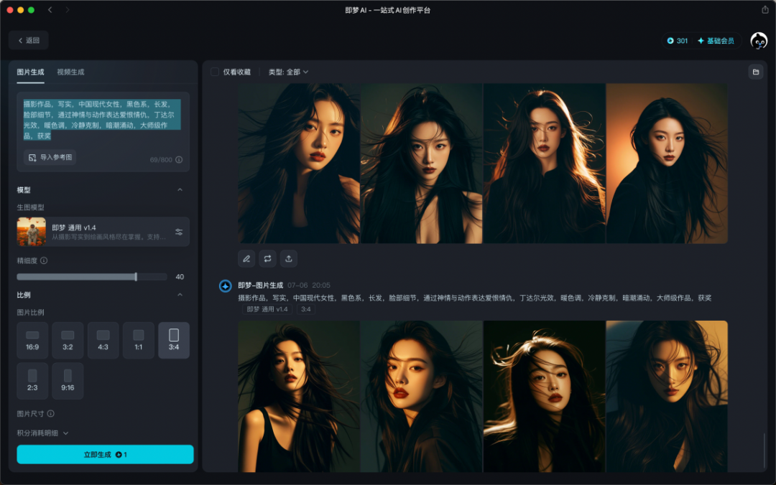Viewport: 776px width, 485px height.
Task: Click the results panel vertical scrollbar
Action: pos(764,451)
